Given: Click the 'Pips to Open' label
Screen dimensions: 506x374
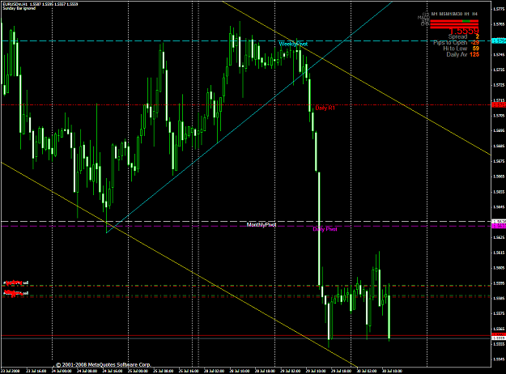Looking at the screenshot, I should pos(450,43).
